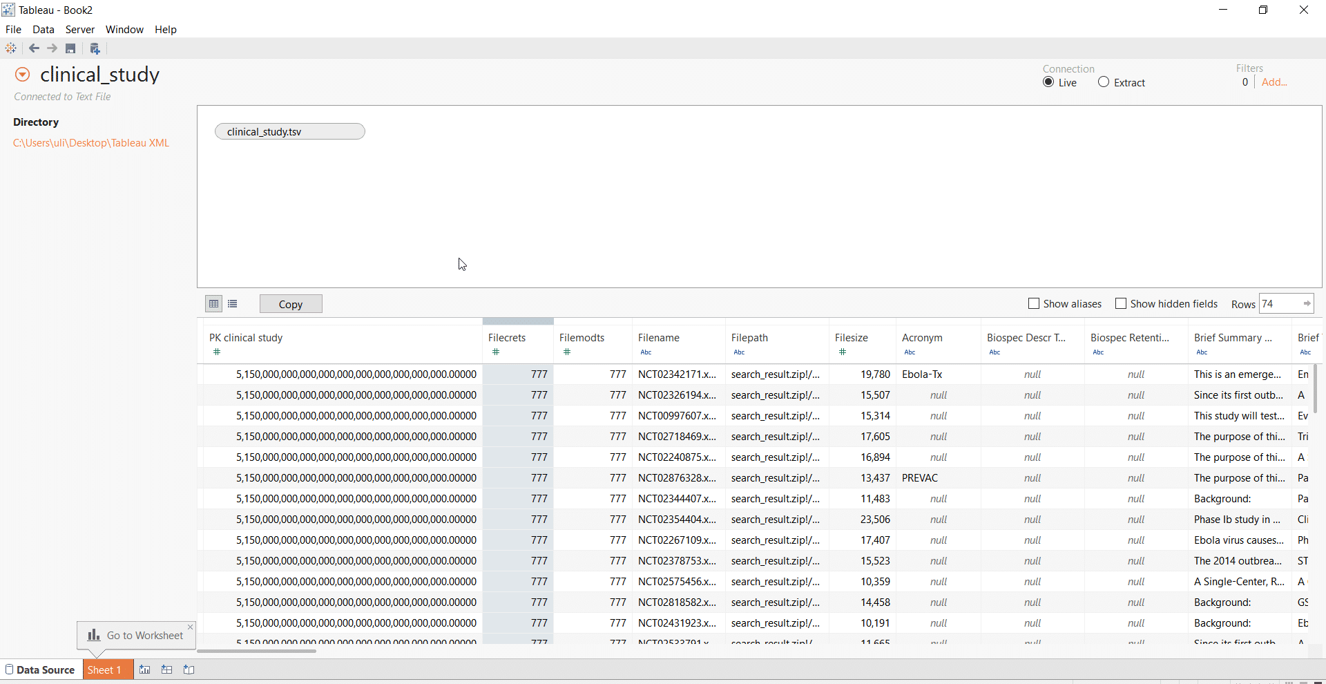
Task: Click the back (undo) arrow icon
Action: click(34, 48)
